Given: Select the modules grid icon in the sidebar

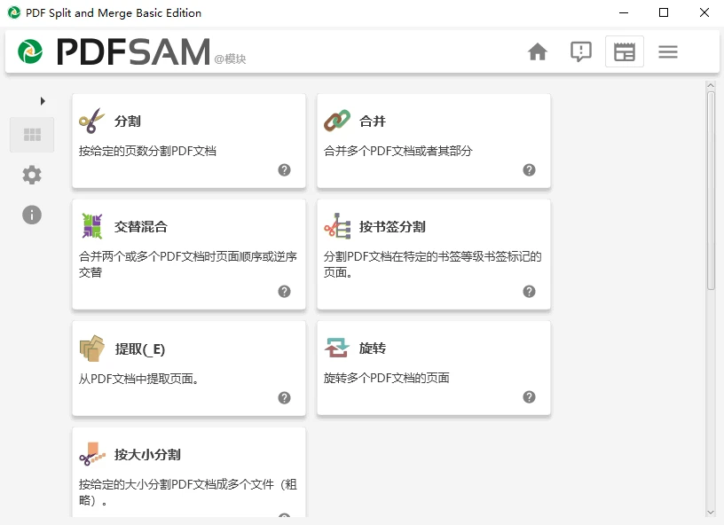Looking at the screenshot, I should (32, 135).
